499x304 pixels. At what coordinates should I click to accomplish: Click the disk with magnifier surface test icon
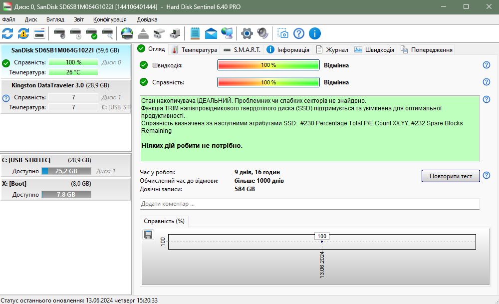coord(108,33)
